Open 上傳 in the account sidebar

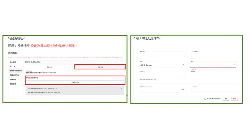tap(14, 66)
